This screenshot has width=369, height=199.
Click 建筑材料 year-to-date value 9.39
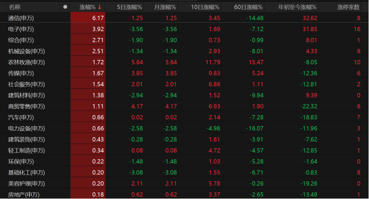pyautogui.click(x=312, y=95)
